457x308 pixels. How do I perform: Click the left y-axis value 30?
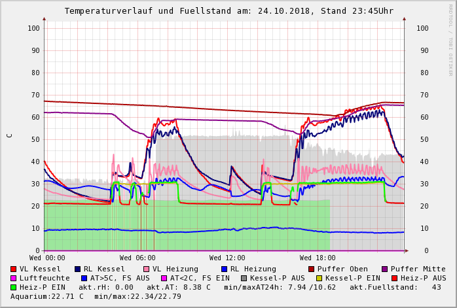[x=36, y=184]
